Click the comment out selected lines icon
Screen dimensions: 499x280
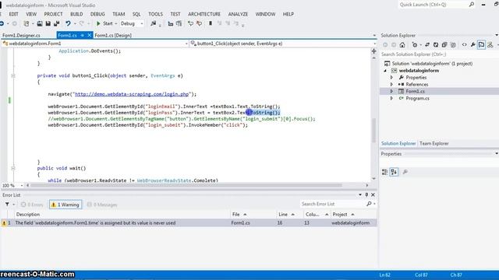point(190,23)
